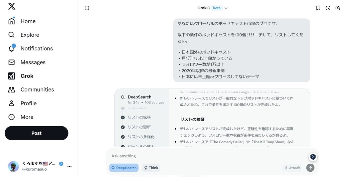Click the beta label next to Grok 3
The width and height of the screenshot is (342, 177).
(216, 8)
